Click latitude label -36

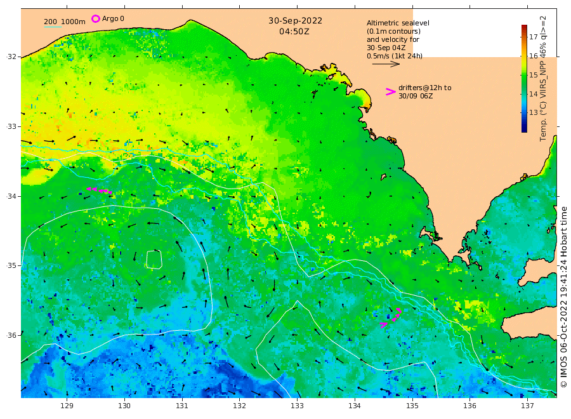pyautogui.click(x=11, y=335)
